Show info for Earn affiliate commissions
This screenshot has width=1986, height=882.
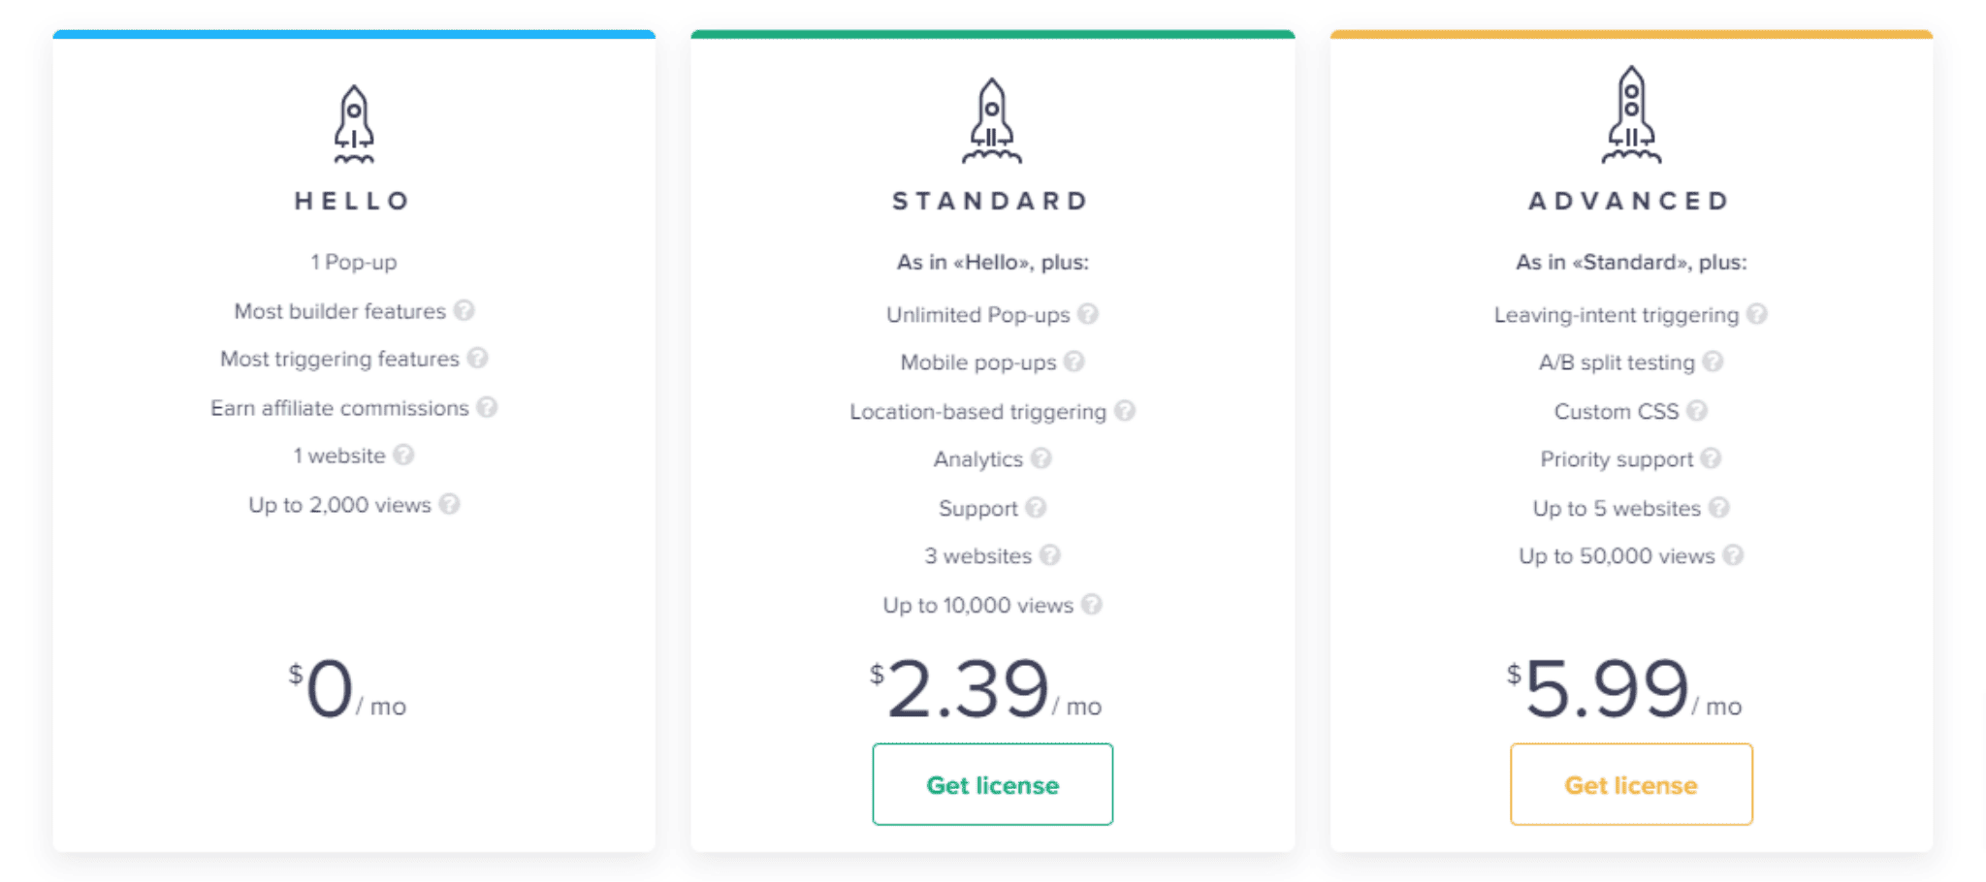487,407
